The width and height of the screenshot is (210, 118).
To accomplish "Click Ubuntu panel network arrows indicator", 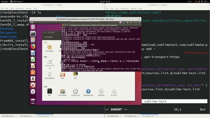I will (127, 23).
